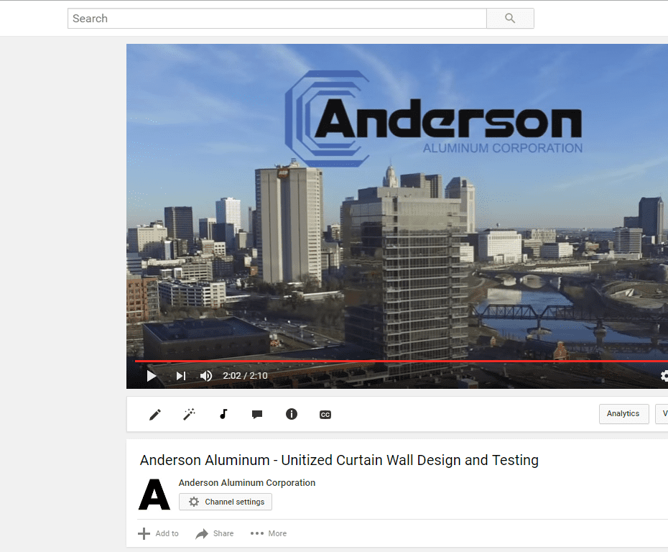Click the video title text
This screenshot has height=552, width=668.
(x=339, y=460)
